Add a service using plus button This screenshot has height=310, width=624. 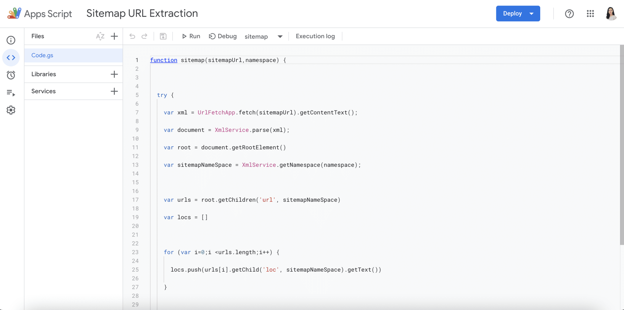[x=114, y=91]
